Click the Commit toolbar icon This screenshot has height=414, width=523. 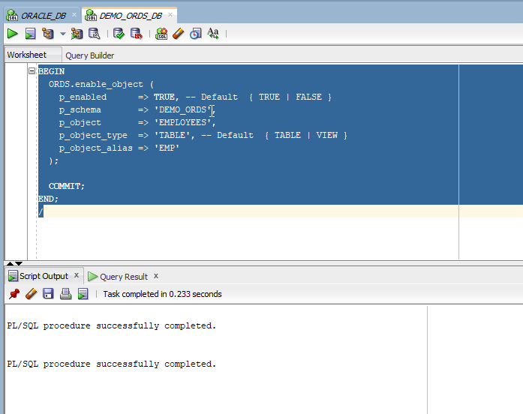click(x=119, y=33)
